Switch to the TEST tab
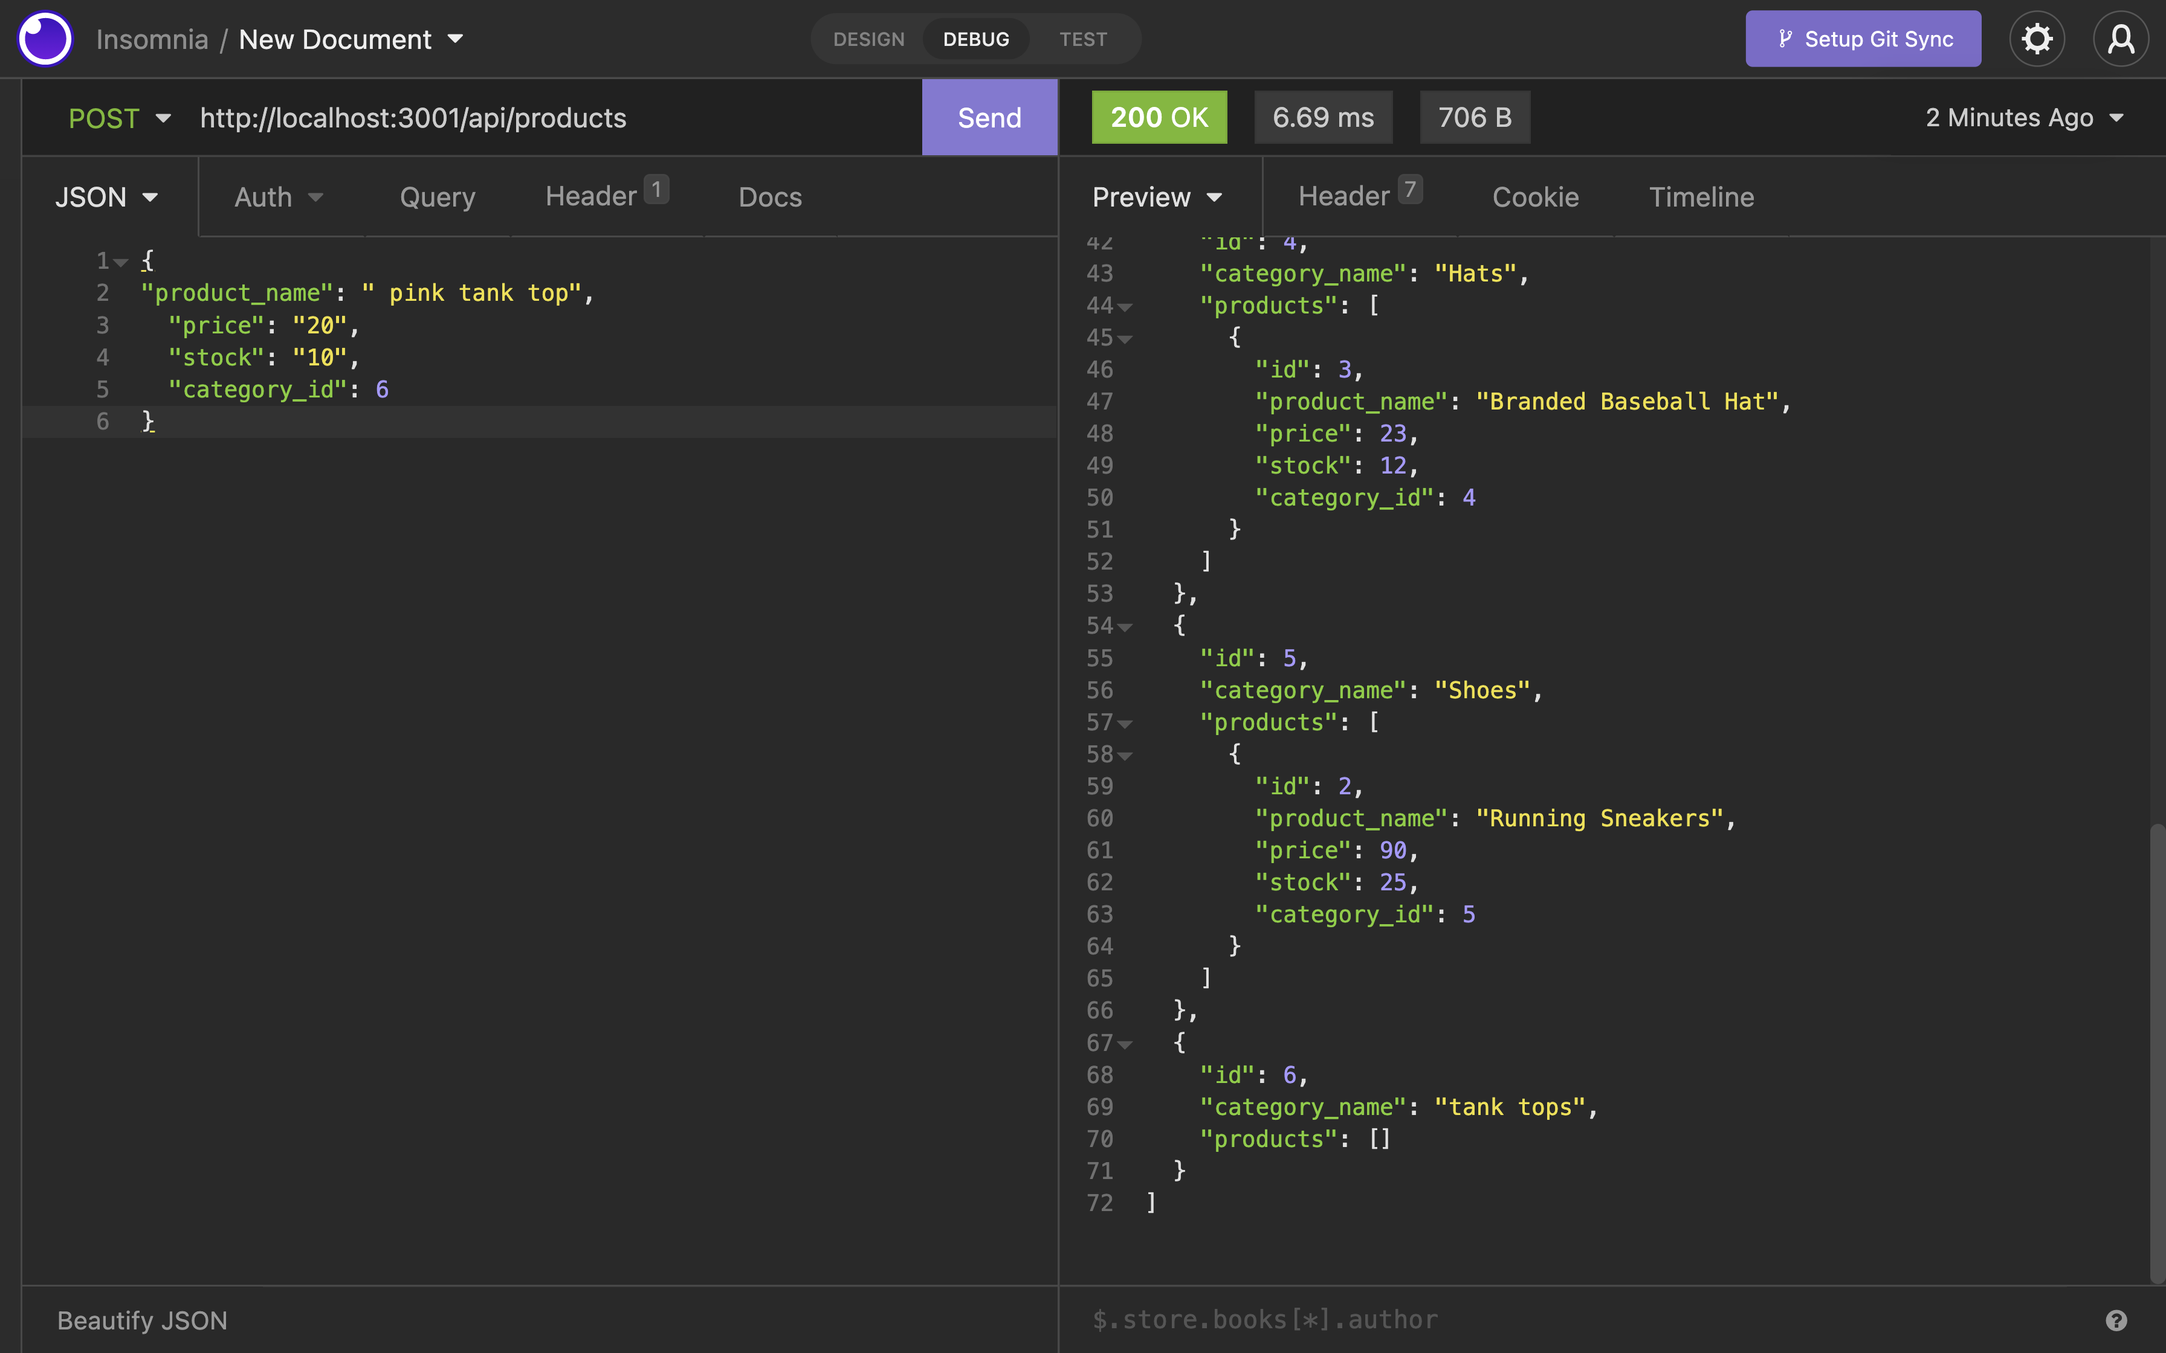 point(1082,39)
